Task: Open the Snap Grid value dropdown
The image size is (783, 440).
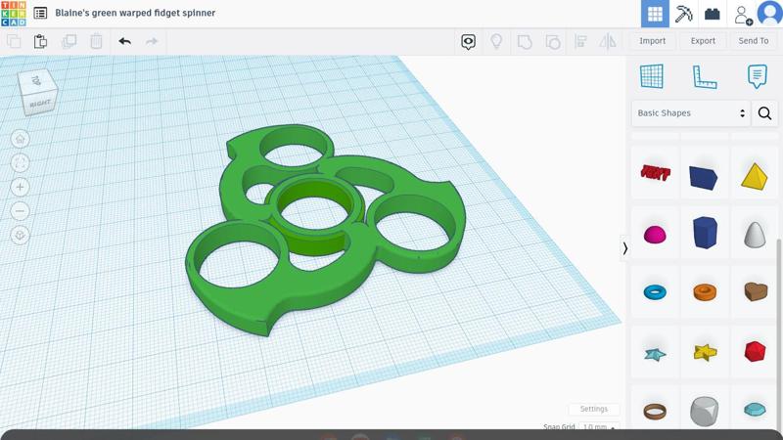Action: point(598,427)
